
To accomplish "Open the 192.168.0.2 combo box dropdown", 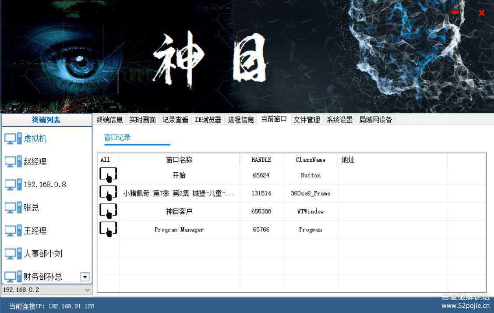I will tap(87, 290).
